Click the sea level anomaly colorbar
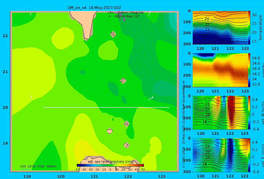 point(110,165)
